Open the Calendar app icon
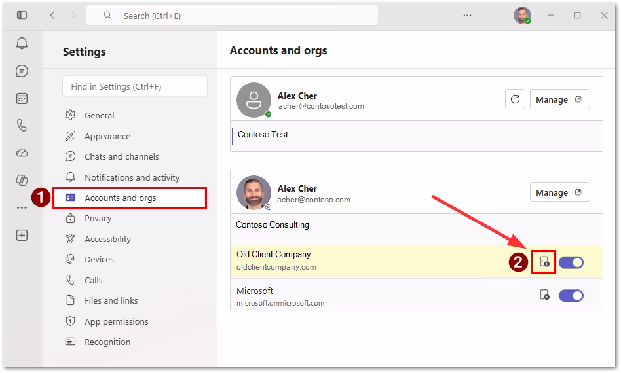This screenshot has height=373, width=621. pyautogui.click(x=22, y=99)
